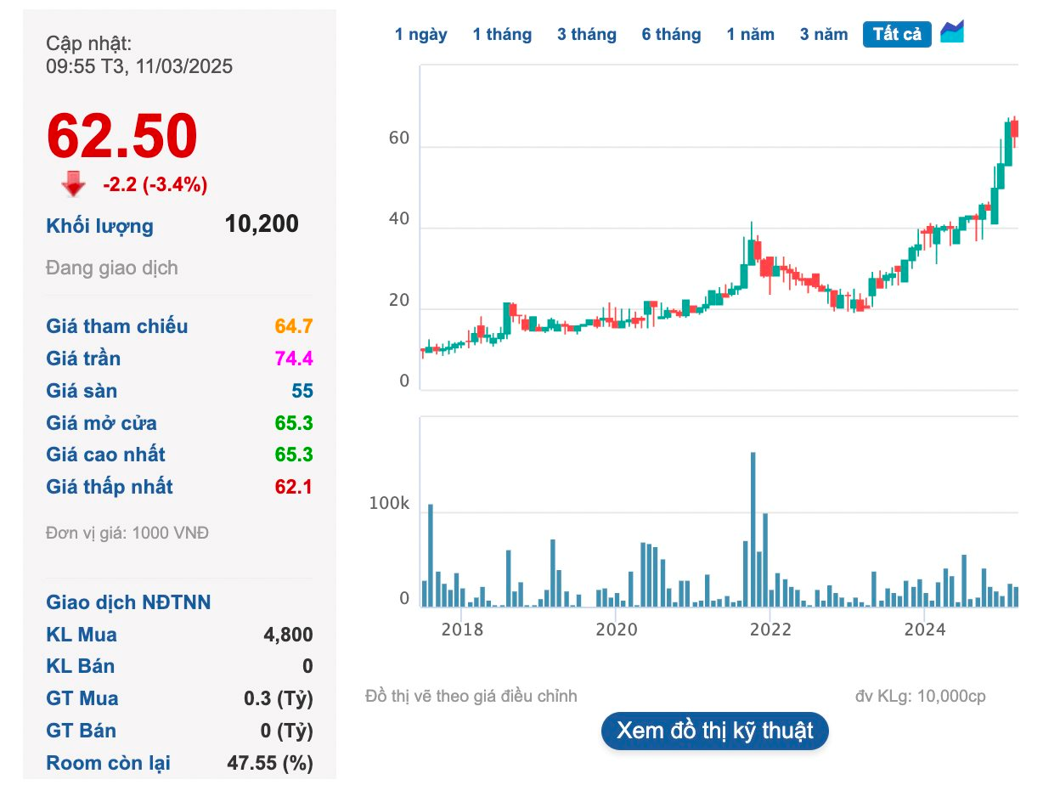Click the 2020 label on the time axis
Image resolution: width=1043 pixels, height=785 pixels.
click(616, 630)
